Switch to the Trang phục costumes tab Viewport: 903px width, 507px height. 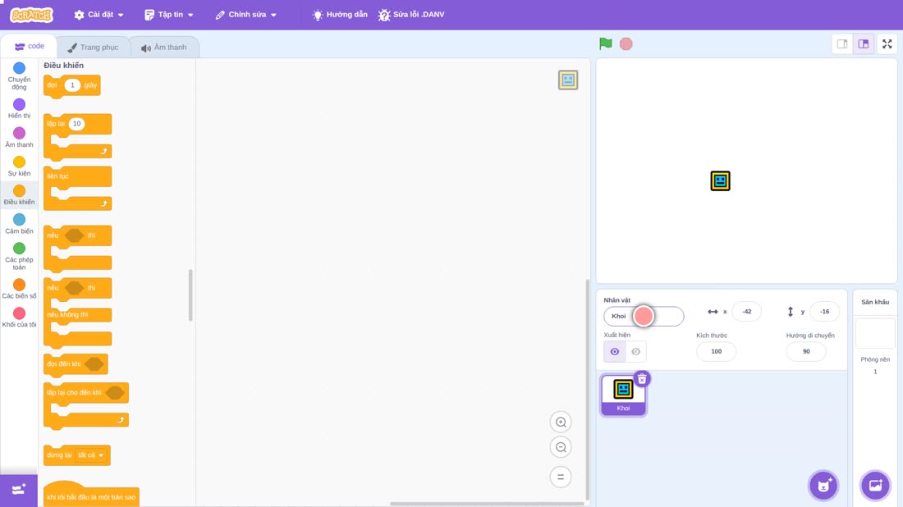pyautogui.click(x=93, y=48)
